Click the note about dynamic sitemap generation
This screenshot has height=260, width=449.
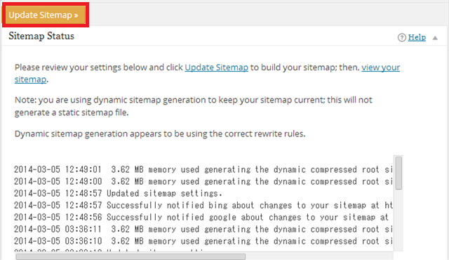[194, 106]
